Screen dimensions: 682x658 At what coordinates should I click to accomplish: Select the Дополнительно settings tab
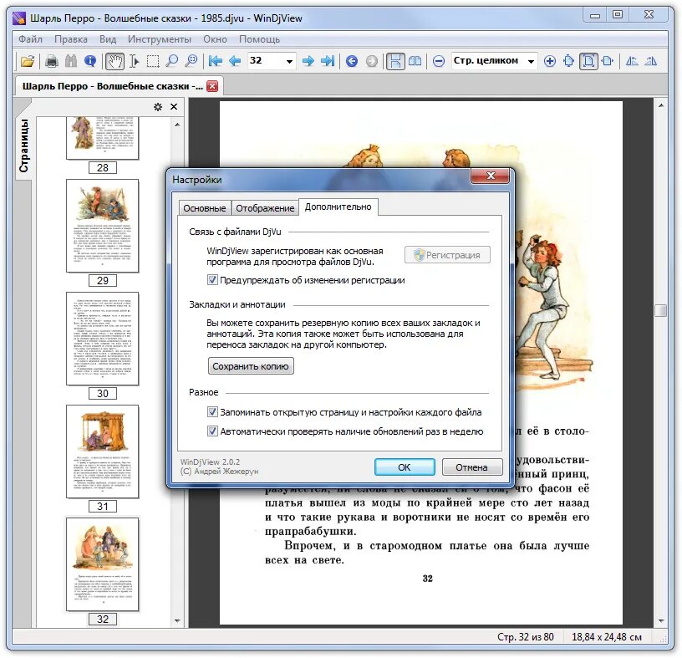tap(338, 207)
